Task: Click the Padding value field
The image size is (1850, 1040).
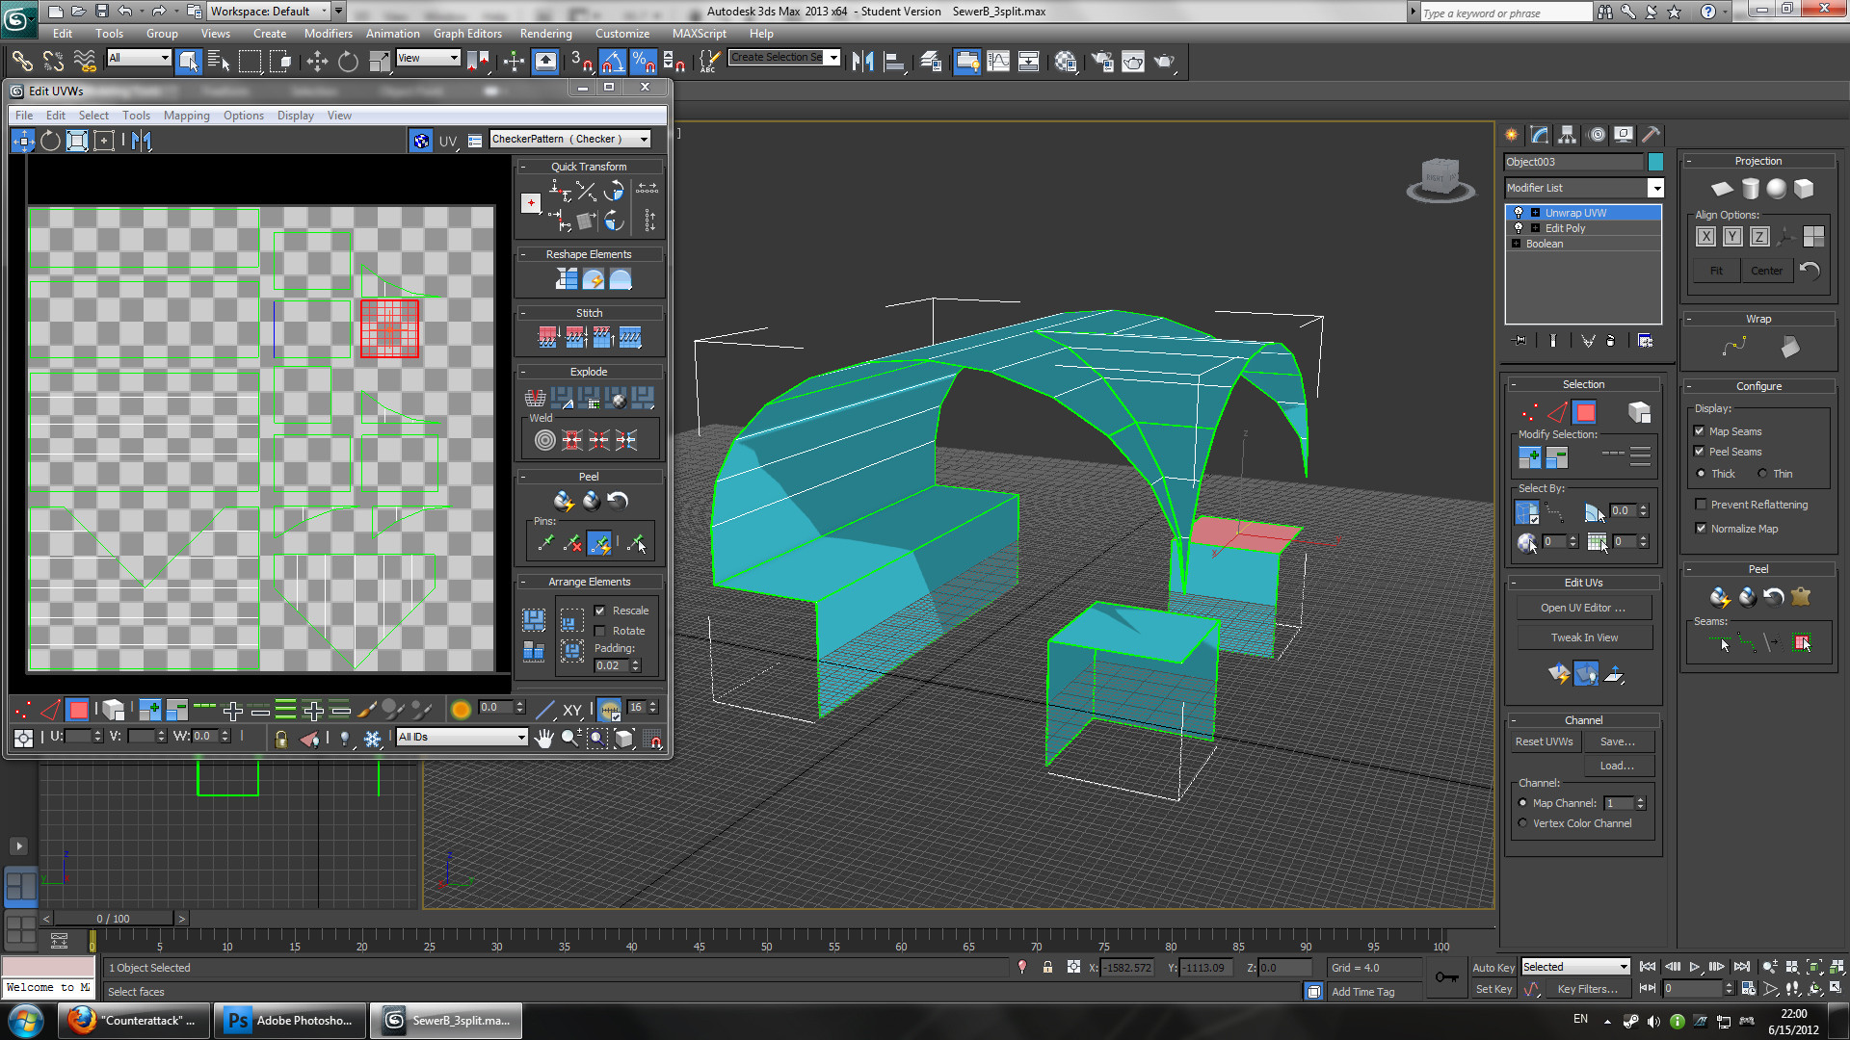Action: (611, 665)
